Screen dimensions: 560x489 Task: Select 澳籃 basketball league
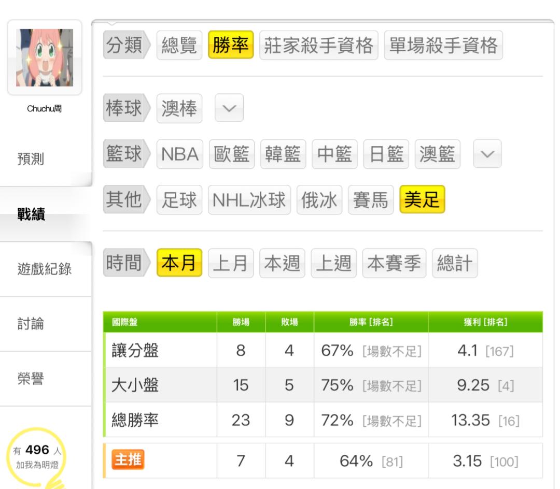pyautogui.click(x=438, y=154)
